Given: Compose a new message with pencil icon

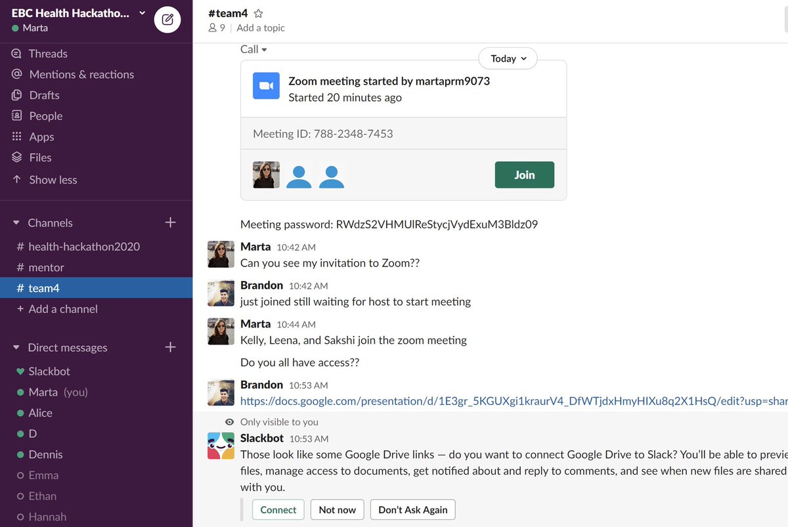Looking at the screenshot, I should (167, 20).
